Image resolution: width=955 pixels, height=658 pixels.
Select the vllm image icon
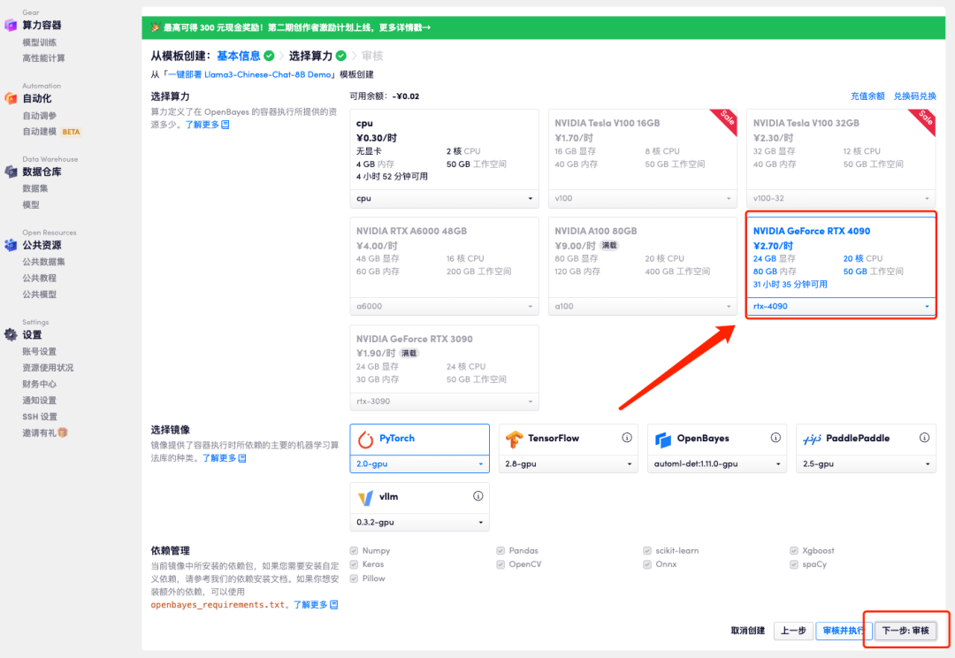point(366,497)
